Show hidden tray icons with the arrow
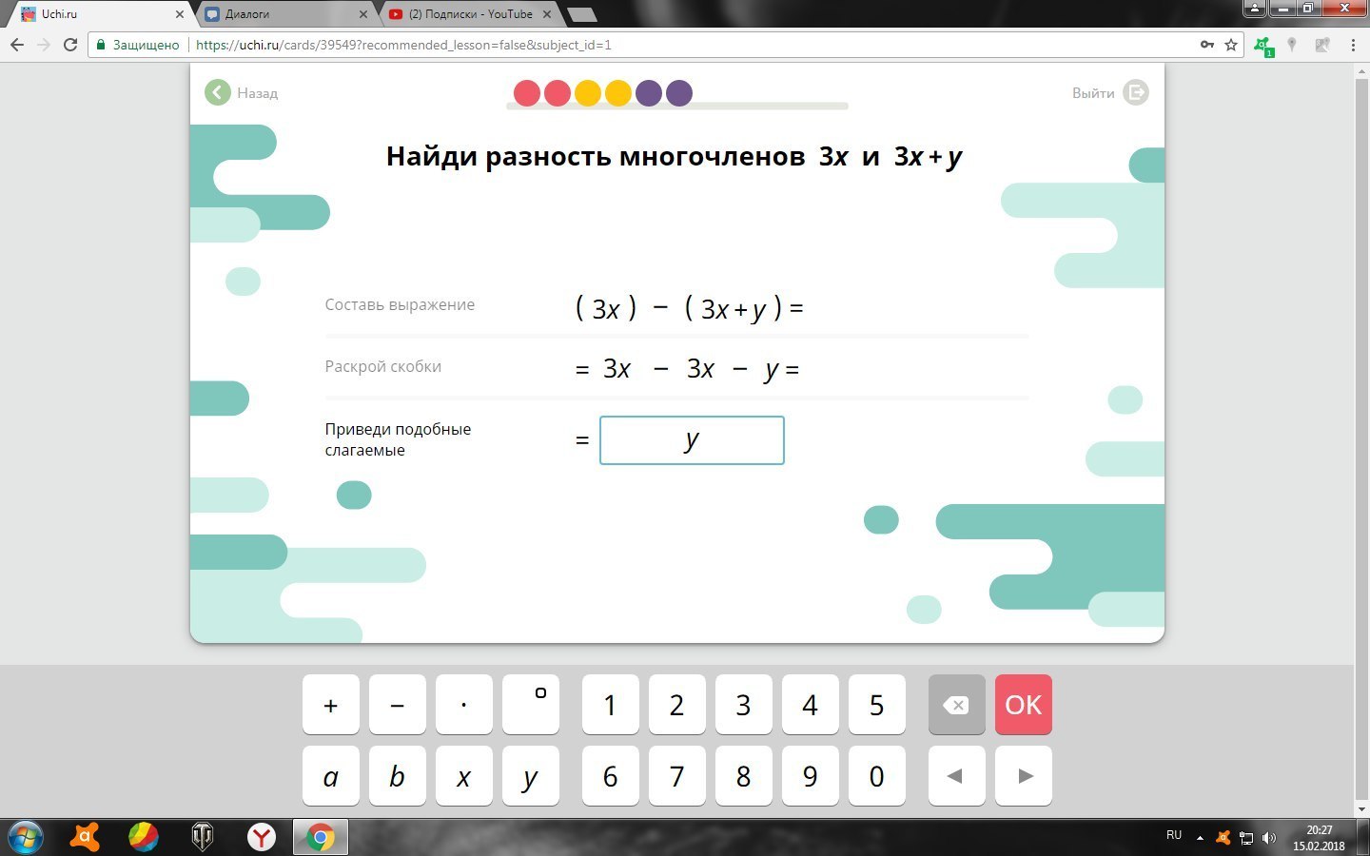The height and width of the screenshot is (856, 1370). [1200, 838]
